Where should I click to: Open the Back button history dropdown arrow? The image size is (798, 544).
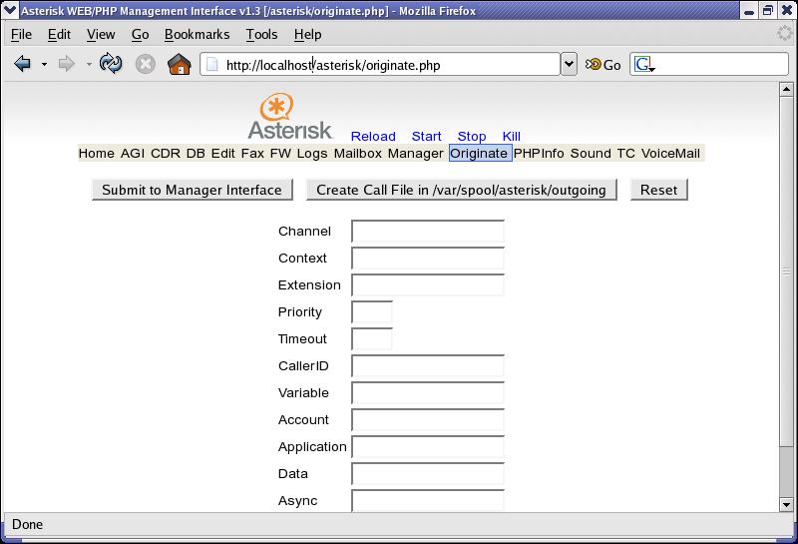[44, 65]
